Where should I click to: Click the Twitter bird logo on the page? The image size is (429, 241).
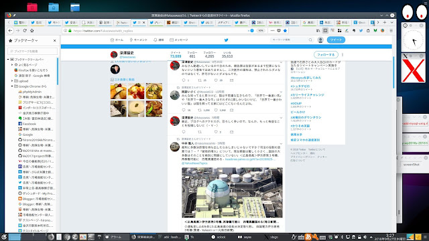point(227,40)
